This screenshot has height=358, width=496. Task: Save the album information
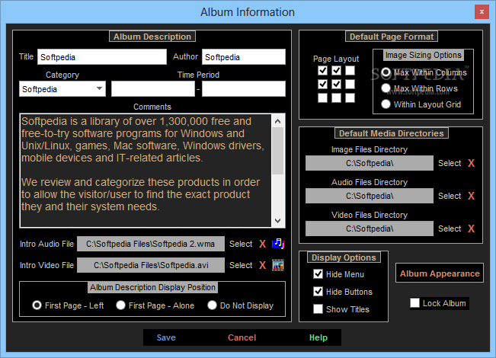pyautogui.click(x=166, y=337)
